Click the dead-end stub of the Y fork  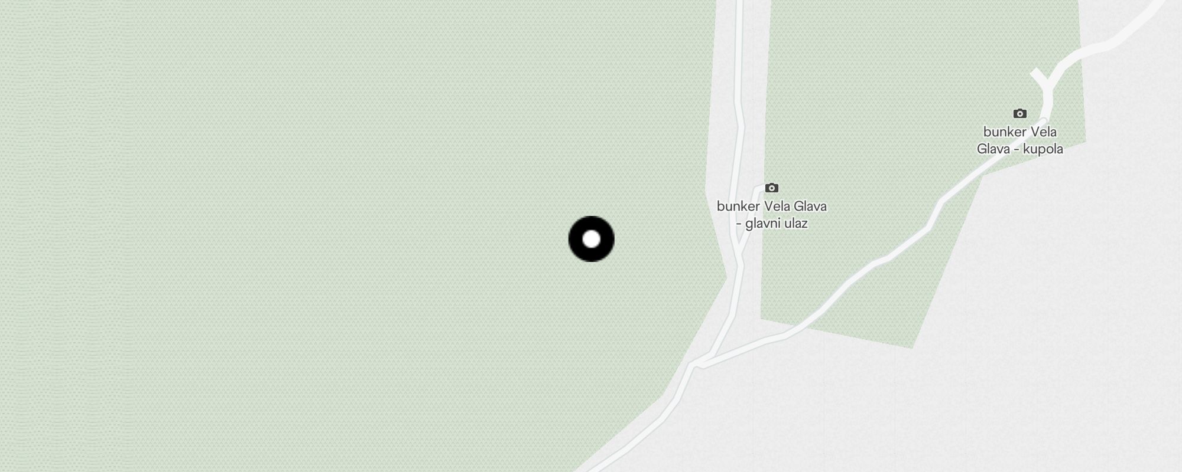point(1037,75)
